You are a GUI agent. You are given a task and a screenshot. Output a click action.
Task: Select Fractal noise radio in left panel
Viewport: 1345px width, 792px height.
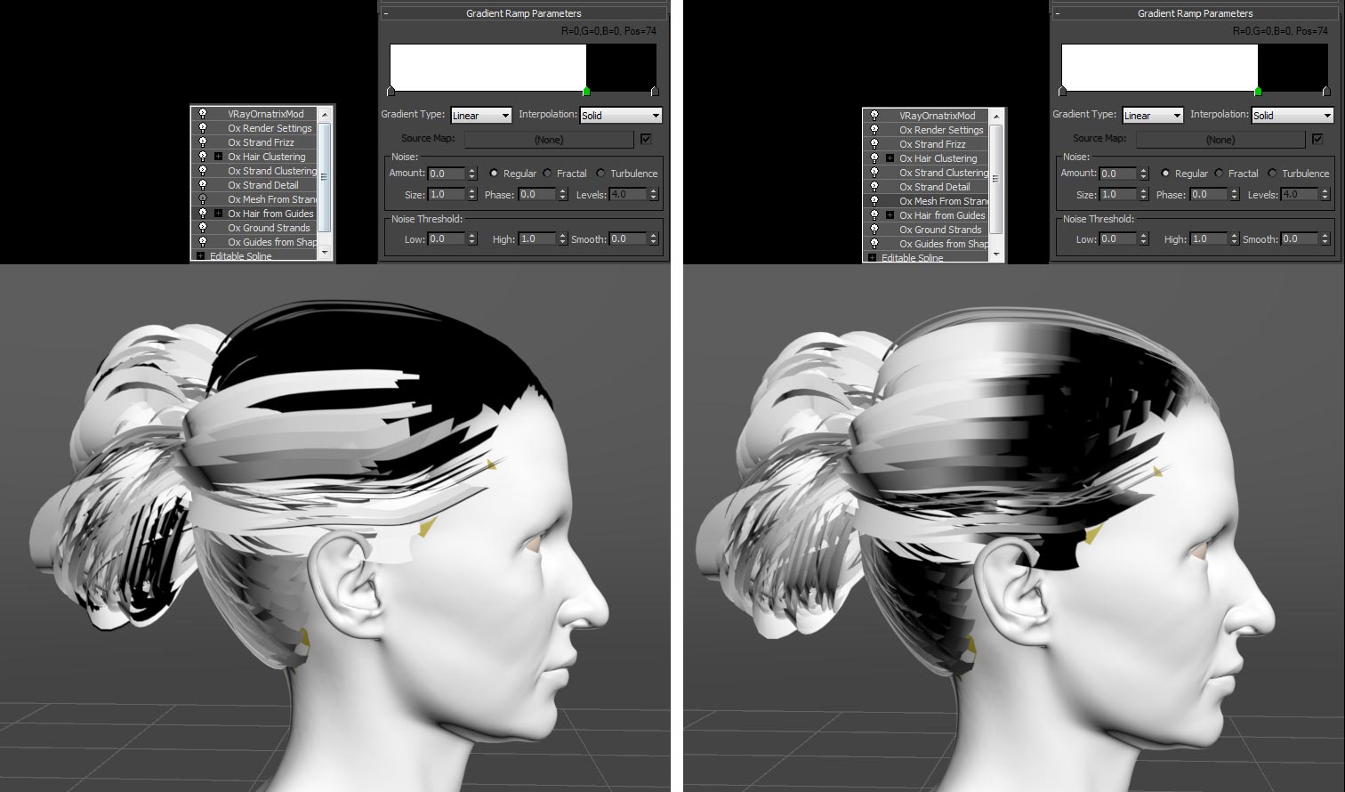pos(548,174)
